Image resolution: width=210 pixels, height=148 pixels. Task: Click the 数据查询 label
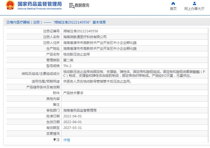(x=82, y=5)
